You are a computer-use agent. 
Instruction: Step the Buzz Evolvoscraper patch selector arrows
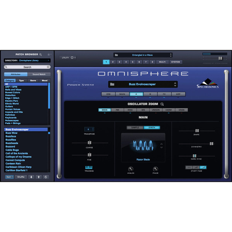175,84
